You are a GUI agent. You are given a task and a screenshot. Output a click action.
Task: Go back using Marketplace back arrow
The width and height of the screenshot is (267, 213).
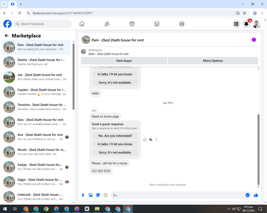[x=6, y=36]
